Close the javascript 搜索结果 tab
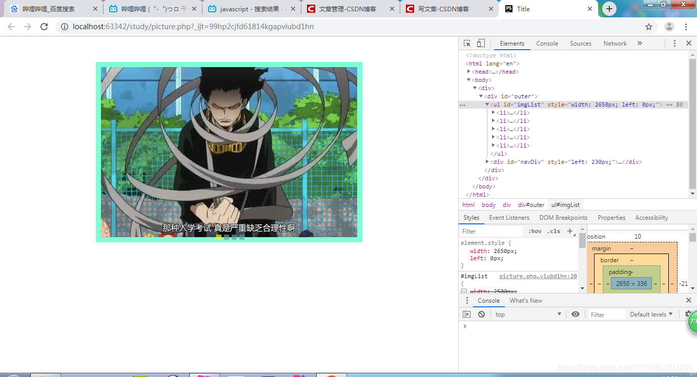Viewport: 697px width, 377px height. [x=293, y=9]
